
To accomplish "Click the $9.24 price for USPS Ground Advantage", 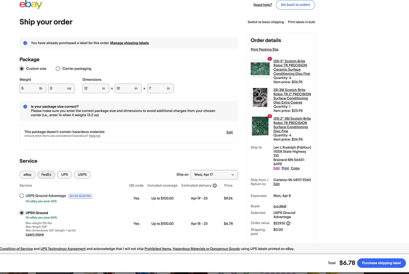I will pyautogui.click(x=228, y=198).
